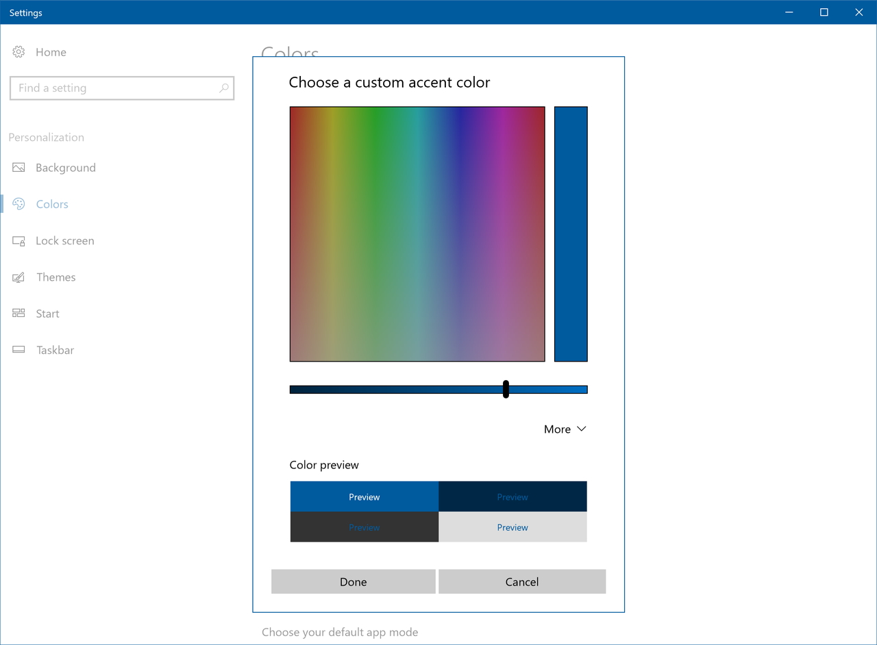Click the Home gear icon

pyautogui.click(x=17, y=51)
